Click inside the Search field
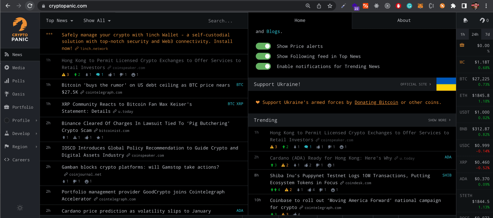 [x=220, y=21]
